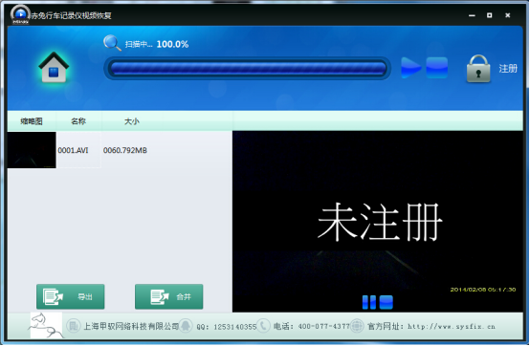Open the official website www.sysfix.cn link

pos(452,327)
